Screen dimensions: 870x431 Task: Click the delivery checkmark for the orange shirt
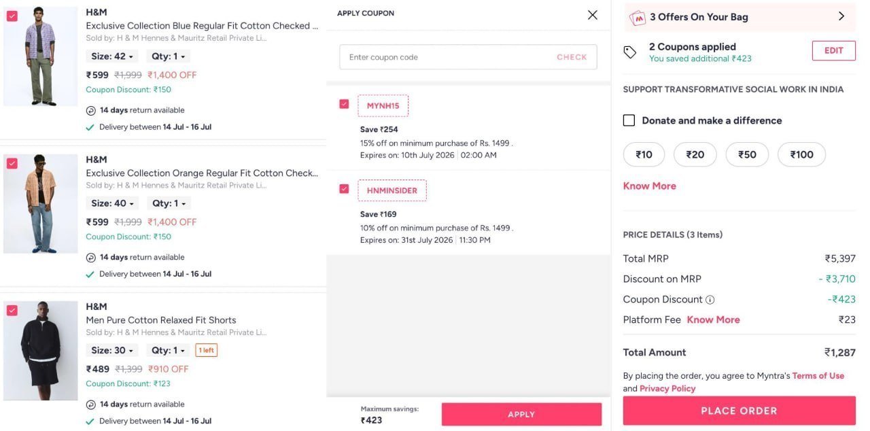[90, 274]
